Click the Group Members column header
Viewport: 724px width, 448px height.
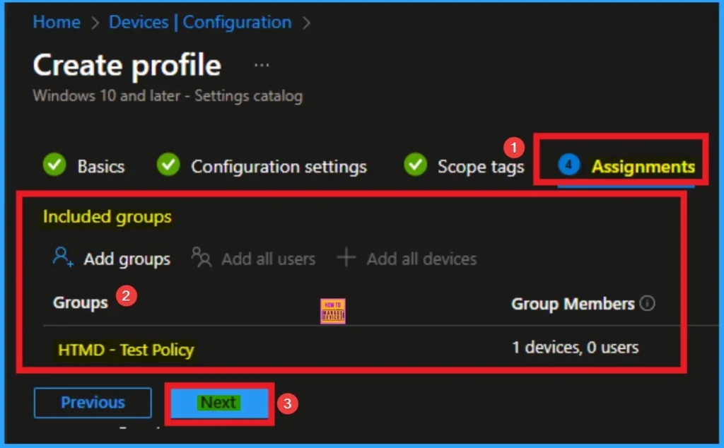coord(573,304)
